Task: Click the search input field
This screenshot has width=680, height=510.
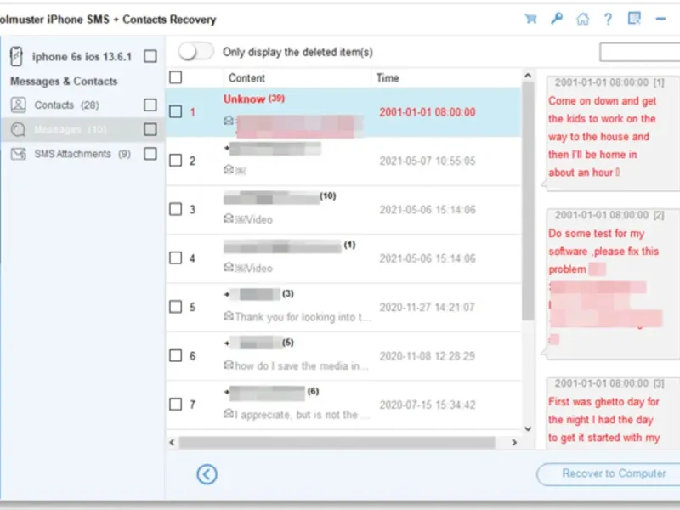Action: tap(640, 53)
